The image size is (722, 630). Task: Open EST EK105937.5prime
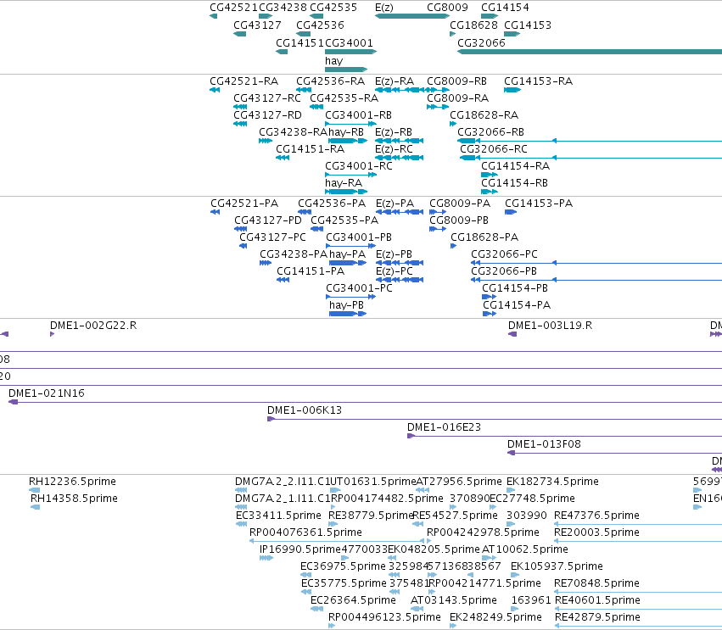(x=557, y=566)
